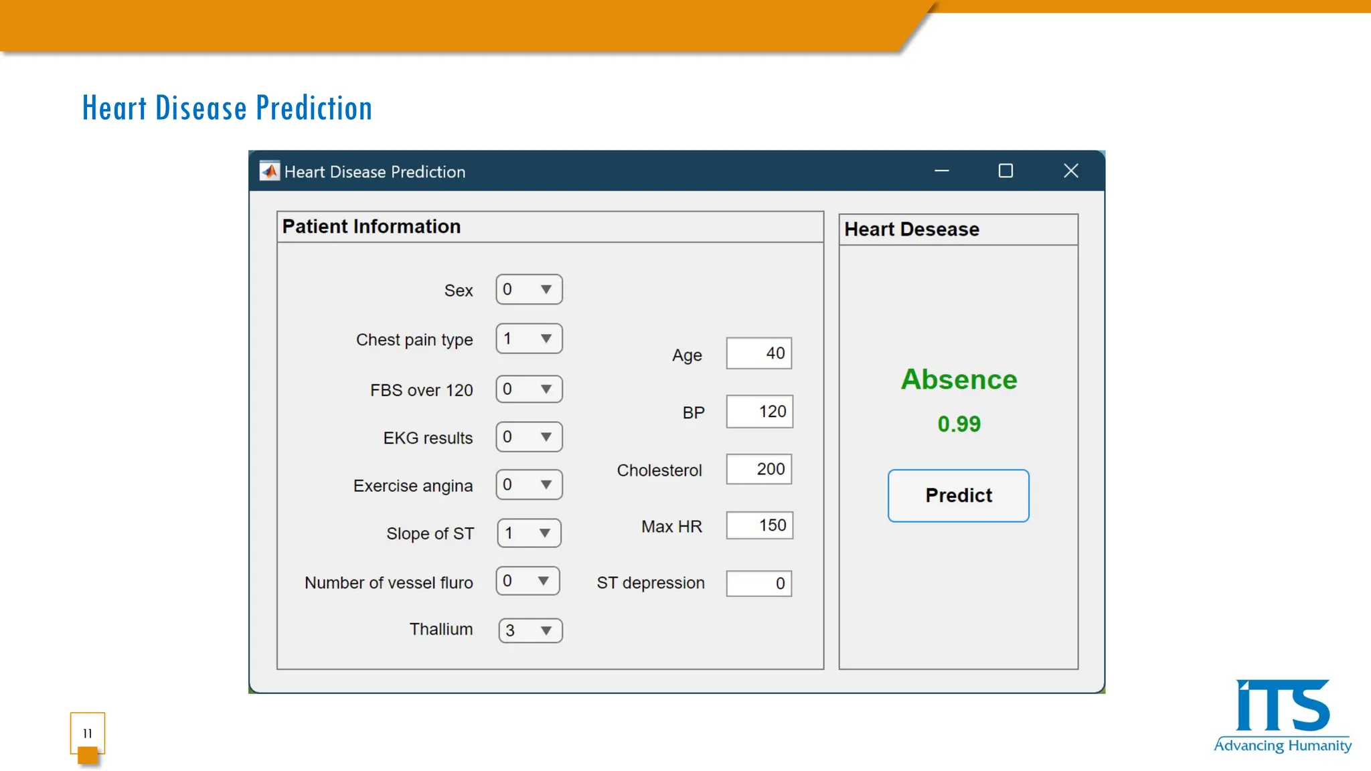Expand the Chest pain type dropdown
The image size is (1371, 771).
click(529, 339)
